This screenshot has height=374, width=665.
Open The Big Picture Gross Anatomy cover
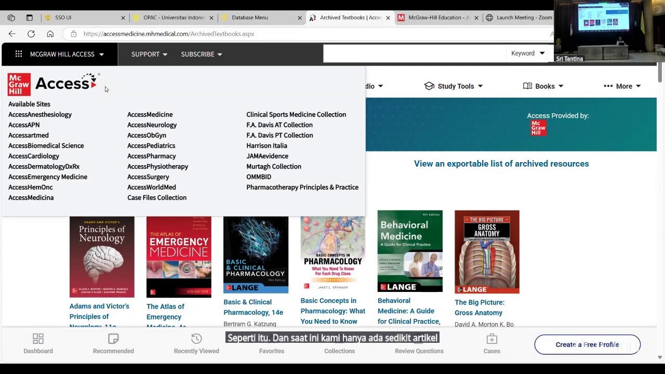click(487, 252)
